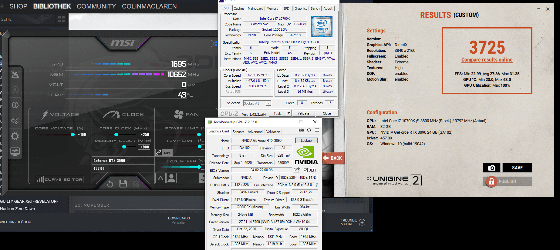Launch the OC Scanner icon in Afterburner sidebar

pyautogui.click(x=15, y=121)
